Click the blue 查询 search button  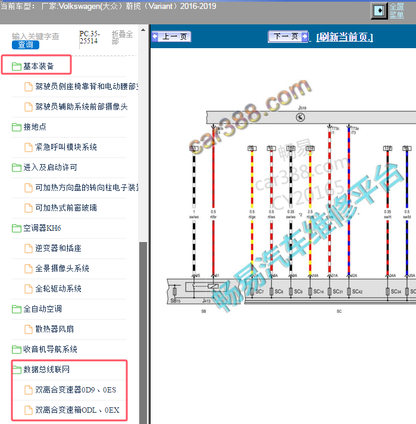tap(26, 45)
